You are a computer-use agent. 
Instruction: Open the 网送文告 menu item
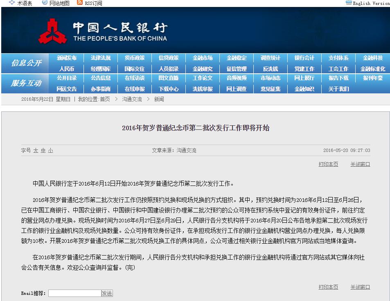point(67,89)
